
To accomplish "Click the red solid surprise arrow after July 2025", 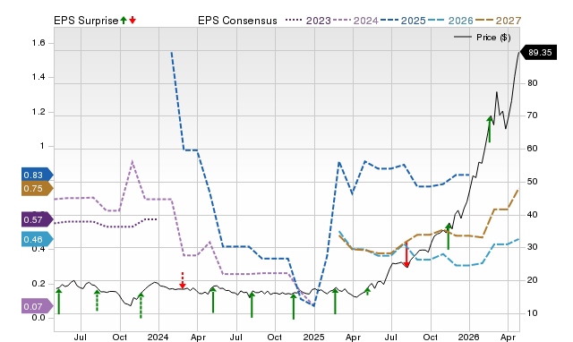I will point(406,254).
